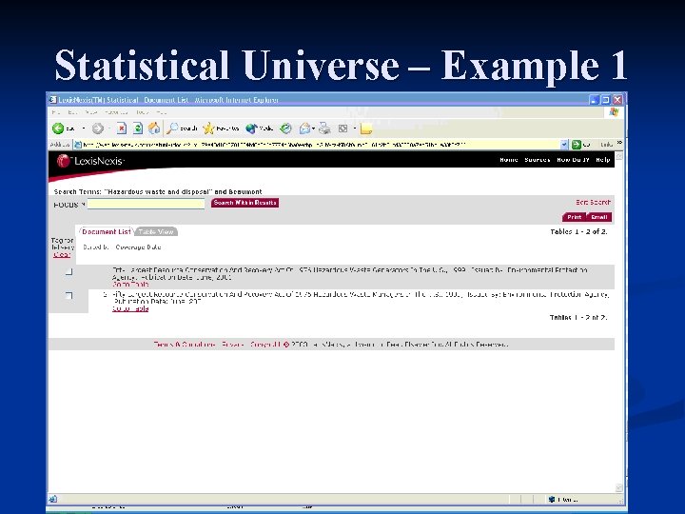The image size is (685, 514).
Task: Open Go to Table for Waste Generators result
Action: point(130,284)
